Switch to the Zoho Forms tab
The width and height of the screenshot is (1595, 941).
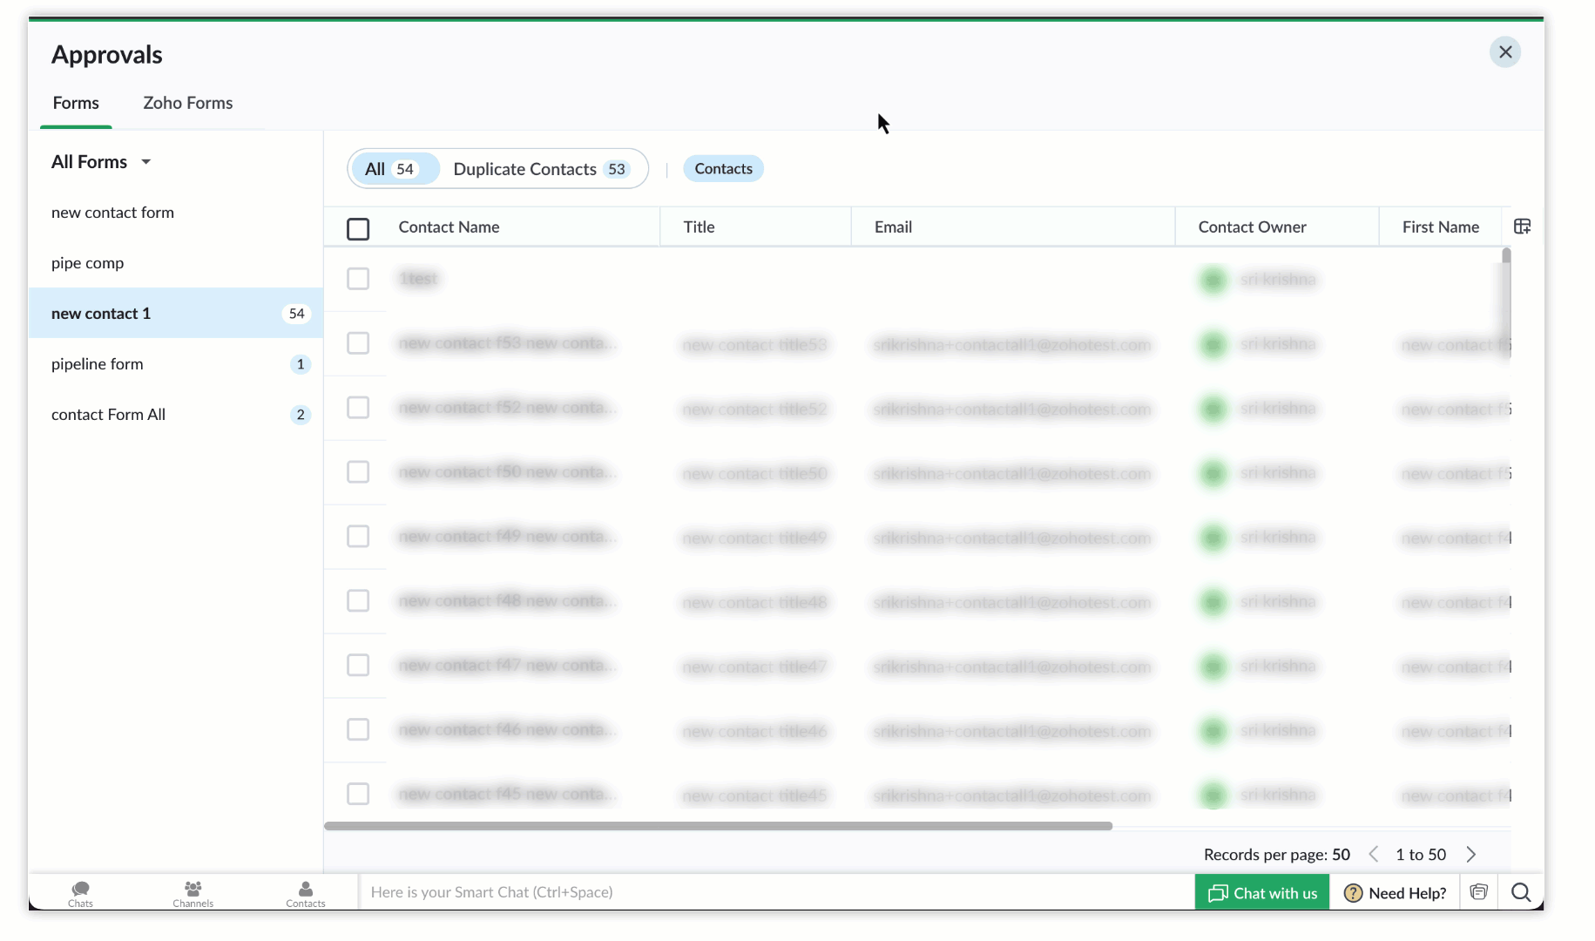pyautogui.click(x=187, y=103)
